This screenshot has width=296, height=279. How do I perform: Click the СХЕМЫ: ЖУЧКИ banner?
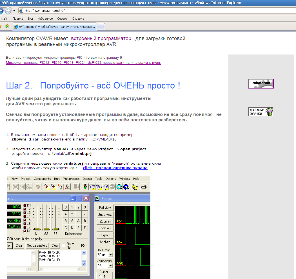(261, 112)
